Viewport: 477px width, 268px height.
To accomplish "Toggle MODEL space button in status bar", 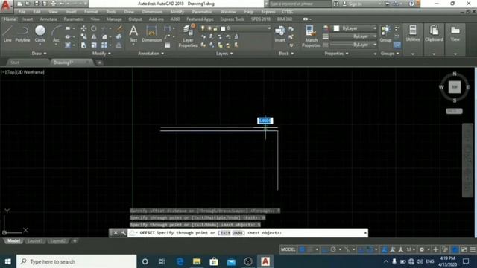I will tap(288, 250).
